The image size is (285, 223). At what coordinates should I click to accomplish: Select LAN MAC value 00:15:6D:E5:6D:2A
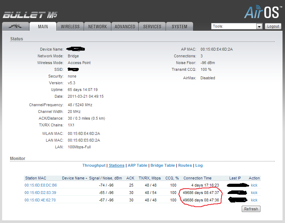tap(84, 140)
